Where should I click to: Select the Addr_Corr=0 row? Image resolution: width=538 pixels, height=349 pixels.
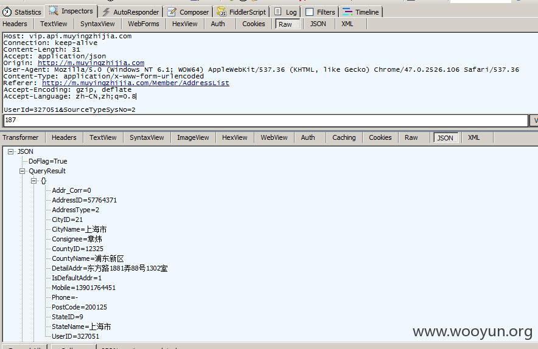[x=71, y=190]
